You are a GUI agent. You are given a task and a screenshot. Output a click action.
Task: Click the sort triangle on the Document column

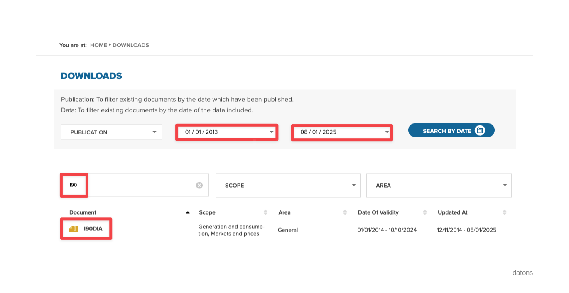pos(188,212)
